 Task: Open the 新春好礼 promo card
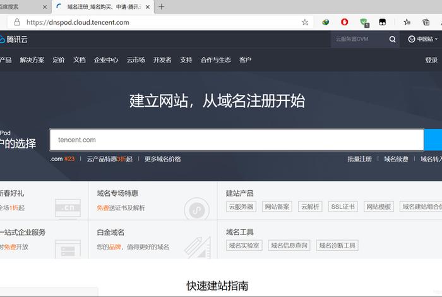[x=44, y=201]
